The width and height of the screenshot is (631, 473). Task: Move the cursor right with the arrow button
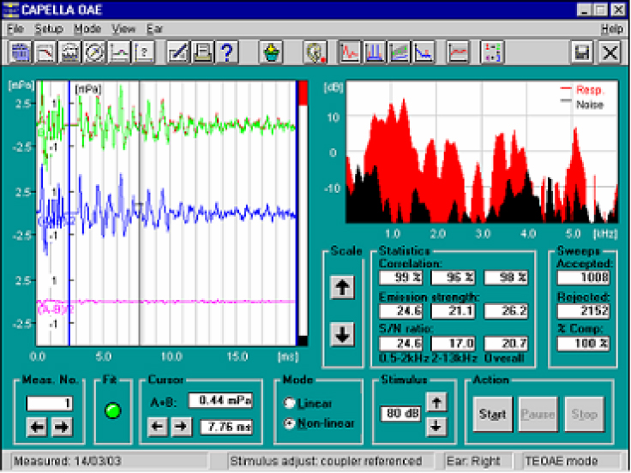(x=182, y=427)
